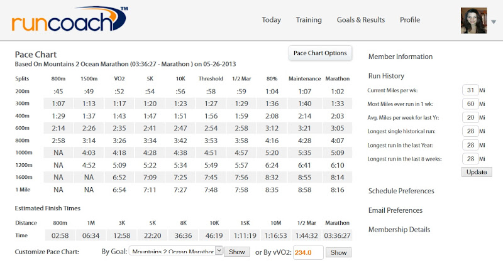The width and height of the screenshot is (503, 268).
Task: Click the Pace Chart heading
Action: [36, 55]
